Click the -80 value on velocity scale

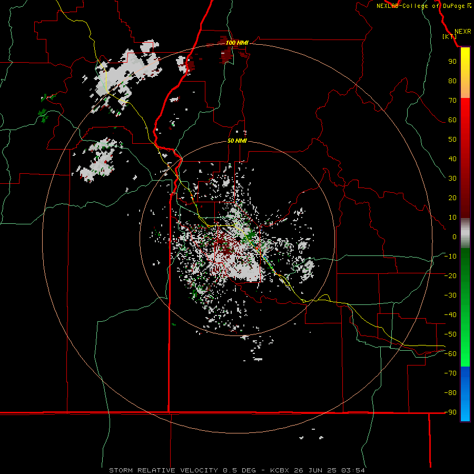pos(450,393)
